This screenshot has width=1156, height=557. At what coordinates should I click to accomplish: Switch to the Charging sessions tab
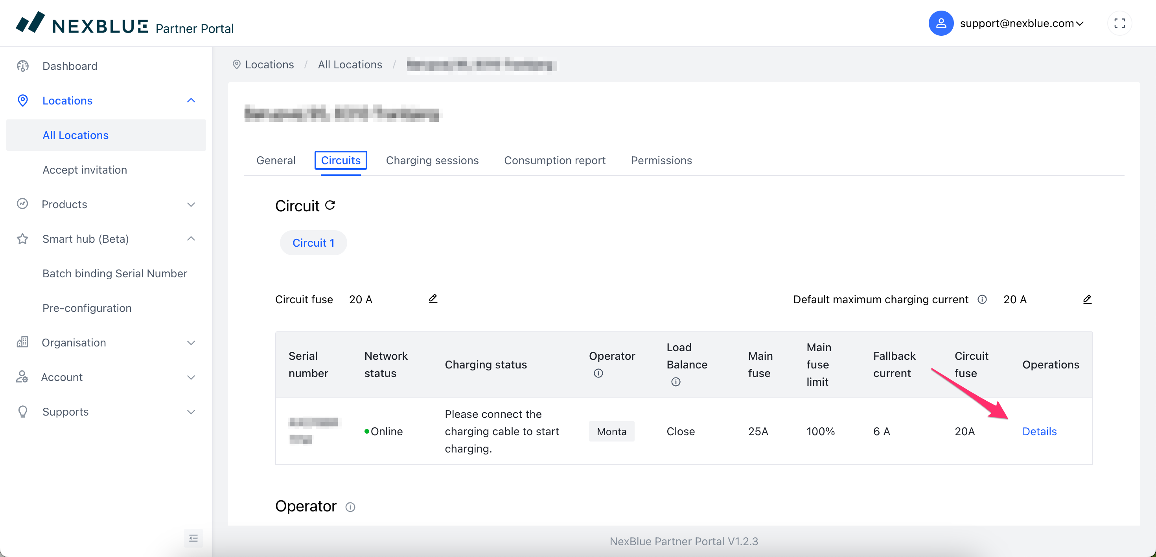[x=432, y=161]
